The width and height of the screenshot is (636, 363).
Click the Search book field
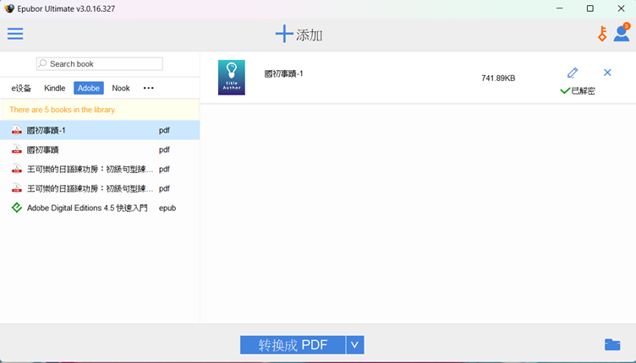(100, 64)
